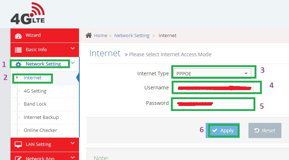Click the Network App edit icon

[x=18, y=158]
